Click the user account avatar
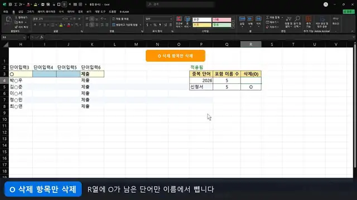The width and height of the screenshot is (357, 200). pos(326,4)
